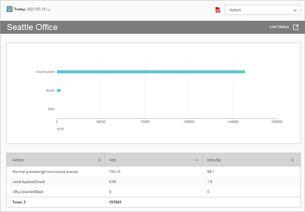The height and width of the screenshot is (212, 305).
Task: Click the Bad label on the chart axis
Action: 51,109
